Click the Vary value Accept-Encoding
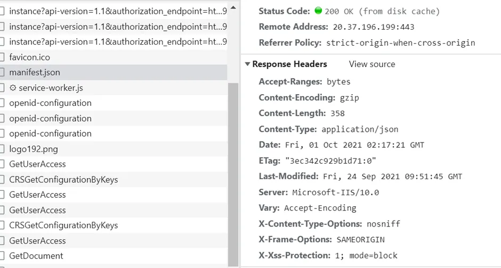Viewport: 501px width, 268px height. [320, 208]
